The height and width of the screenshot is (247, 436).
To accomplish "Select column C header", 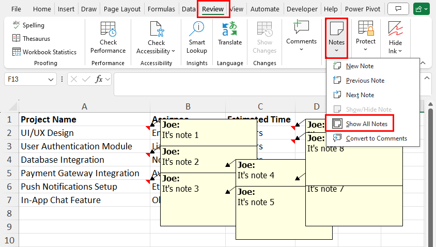I will pyautogui.click(x=260, y=106).
